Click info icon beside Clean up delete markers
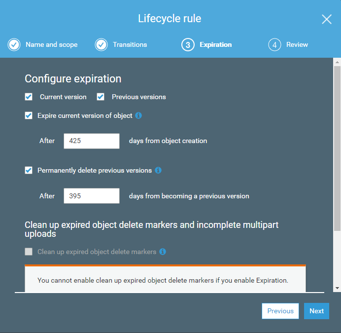Viewport: 341px width, 333px height. point(163,252)
